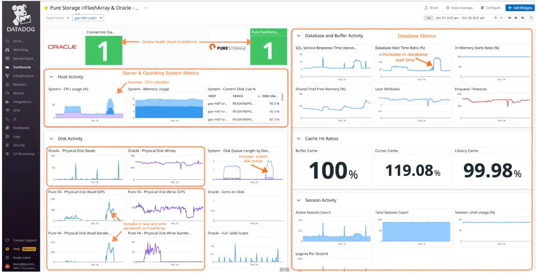Open the Dashboards menu item
Screen dimensions: 536x276
pos(22,67)
